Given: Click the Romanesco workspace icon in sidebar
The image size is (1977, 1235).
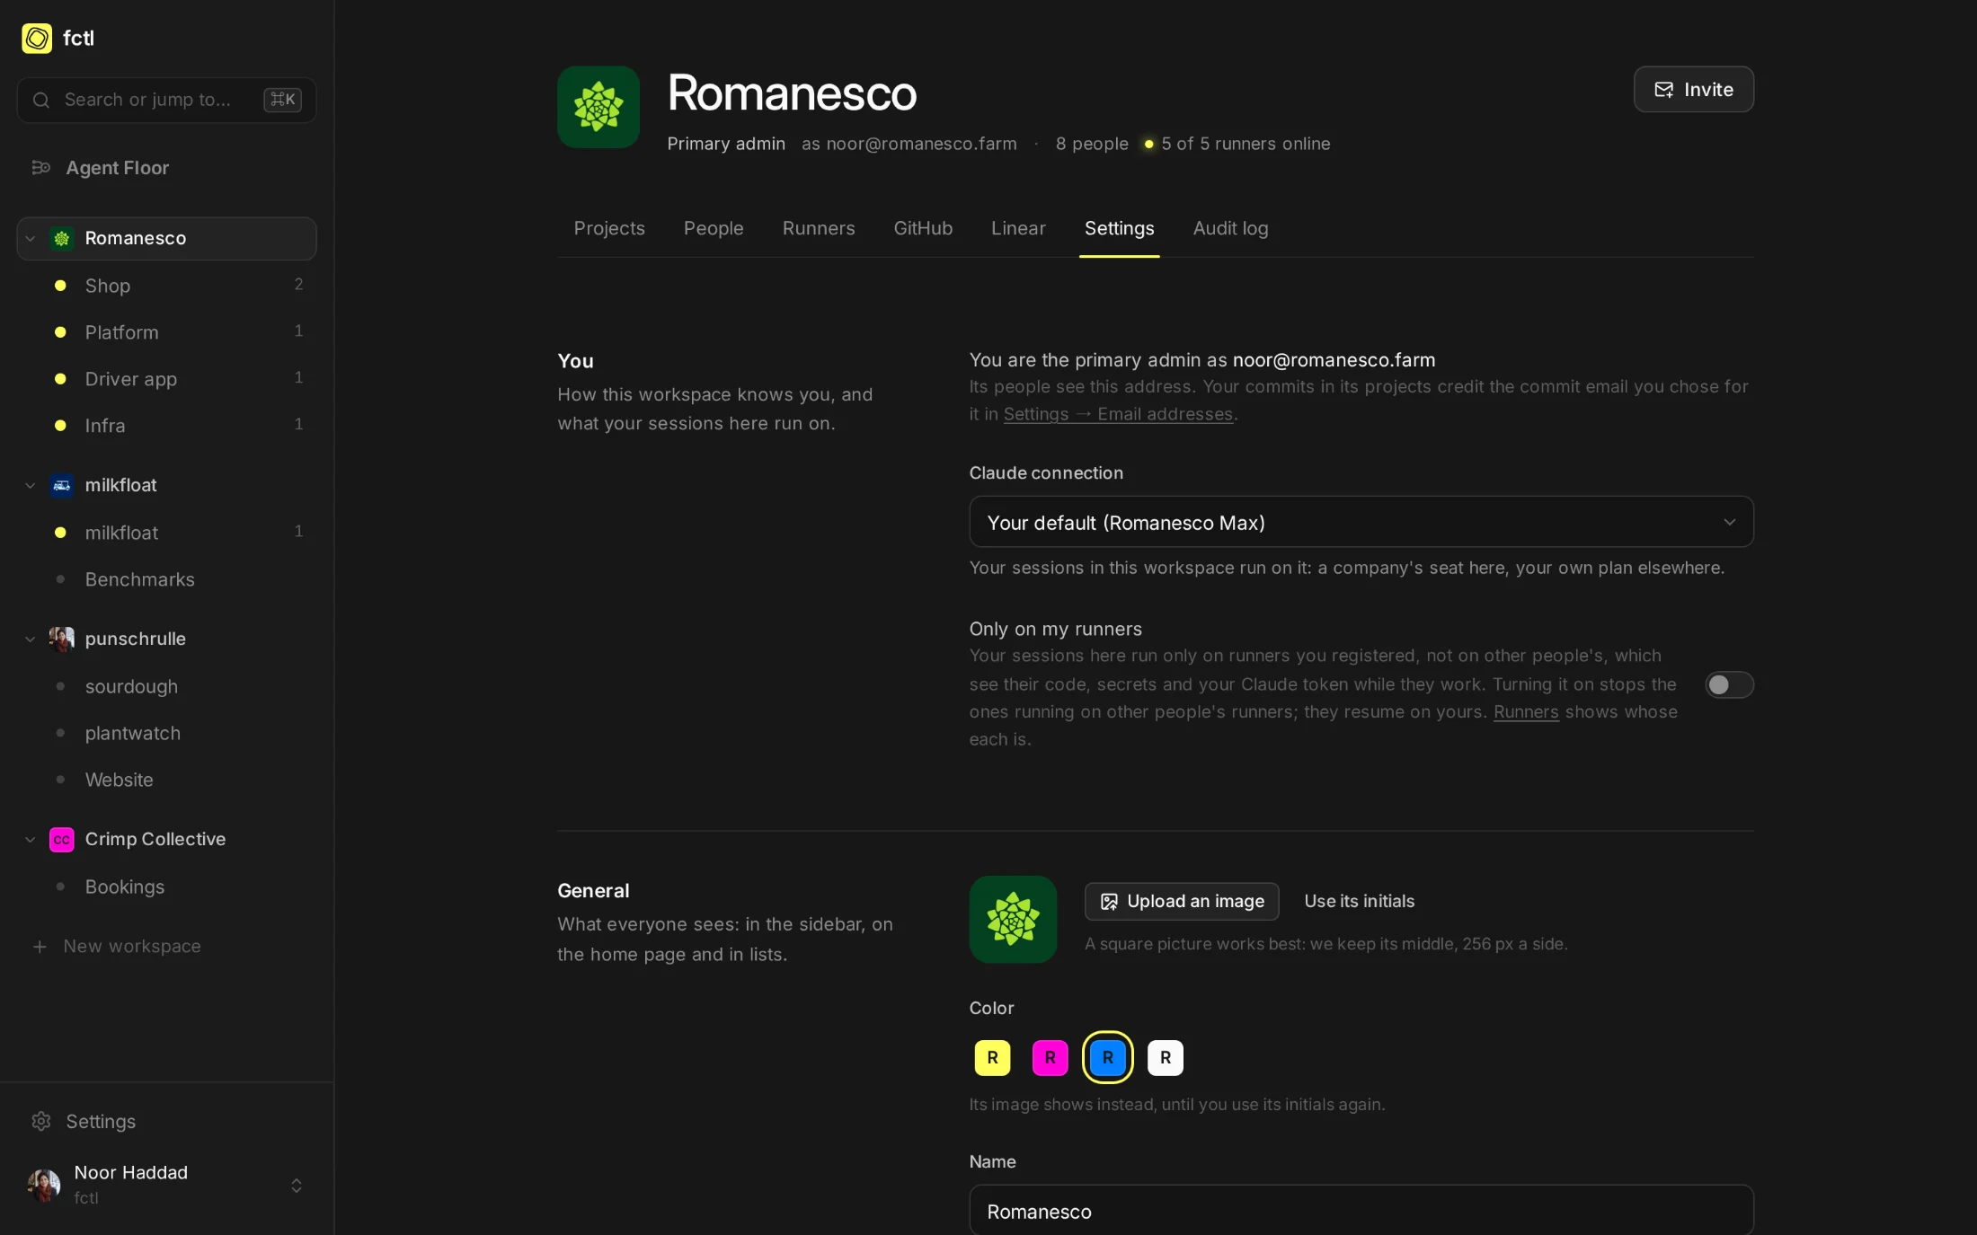Looking at the screenshot, I should (x=62, y=239).
